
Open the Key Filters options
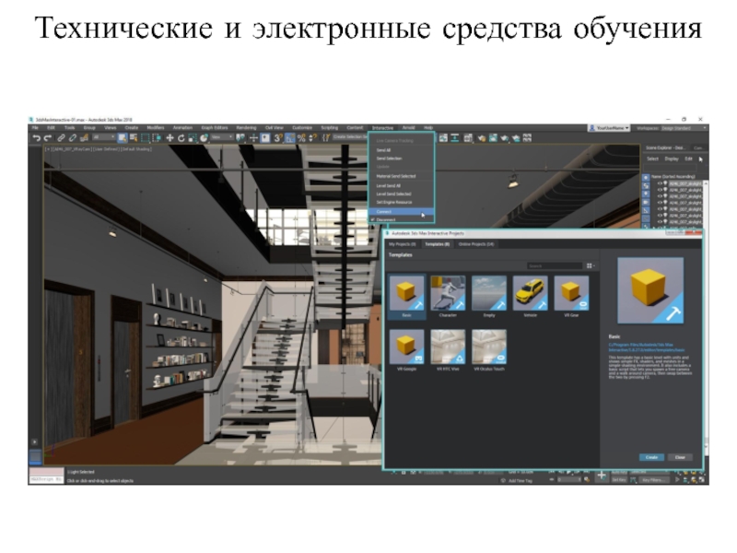click(x=655, y=480)
